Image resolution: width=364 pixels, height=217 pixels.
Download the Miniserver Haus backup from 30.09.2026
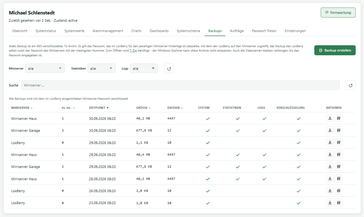(330, 118)
